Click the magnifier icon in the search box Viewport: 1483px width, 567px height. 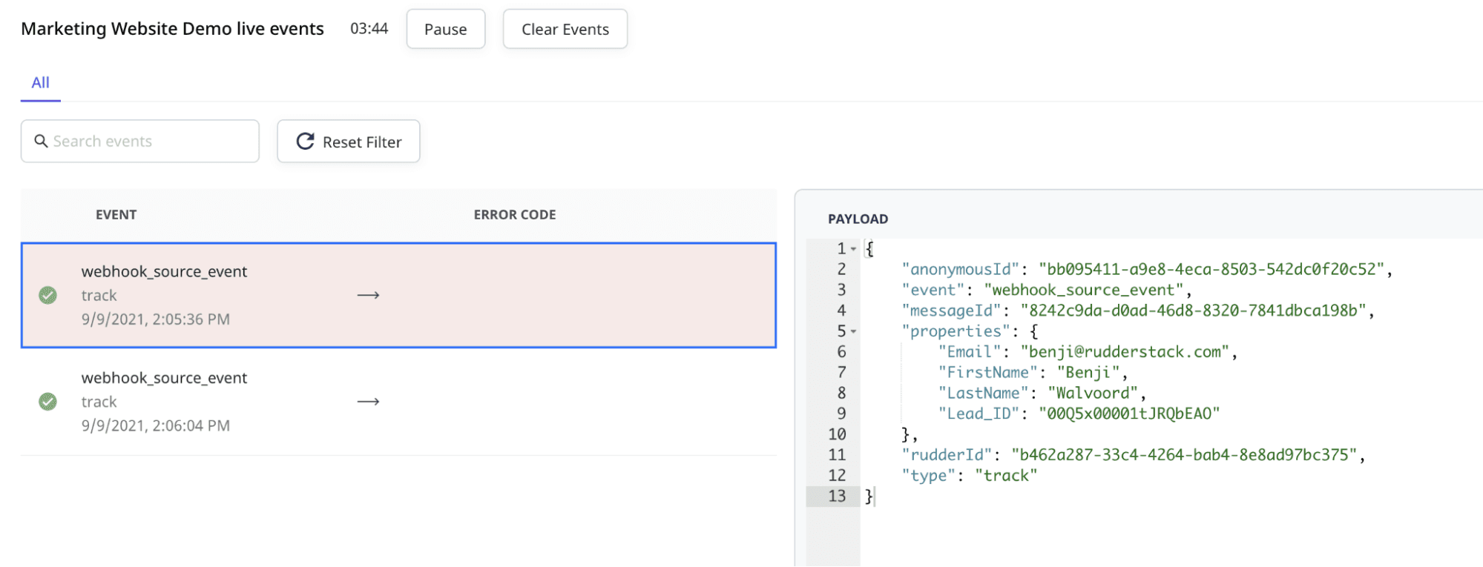pos(42,141)
